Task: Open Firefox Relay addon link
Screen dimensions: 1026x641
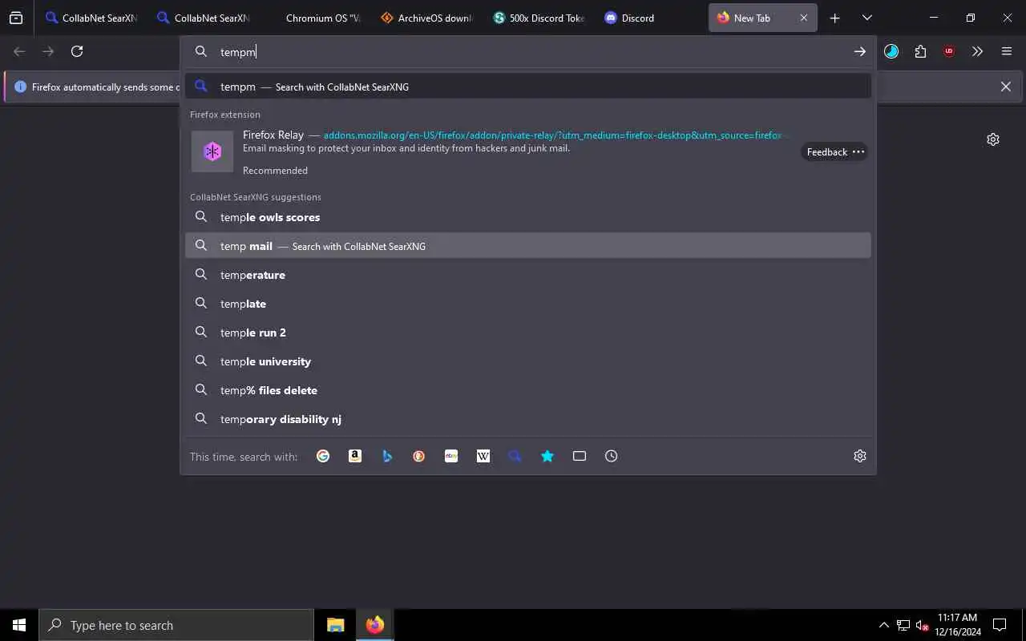Action: (552, 135)
